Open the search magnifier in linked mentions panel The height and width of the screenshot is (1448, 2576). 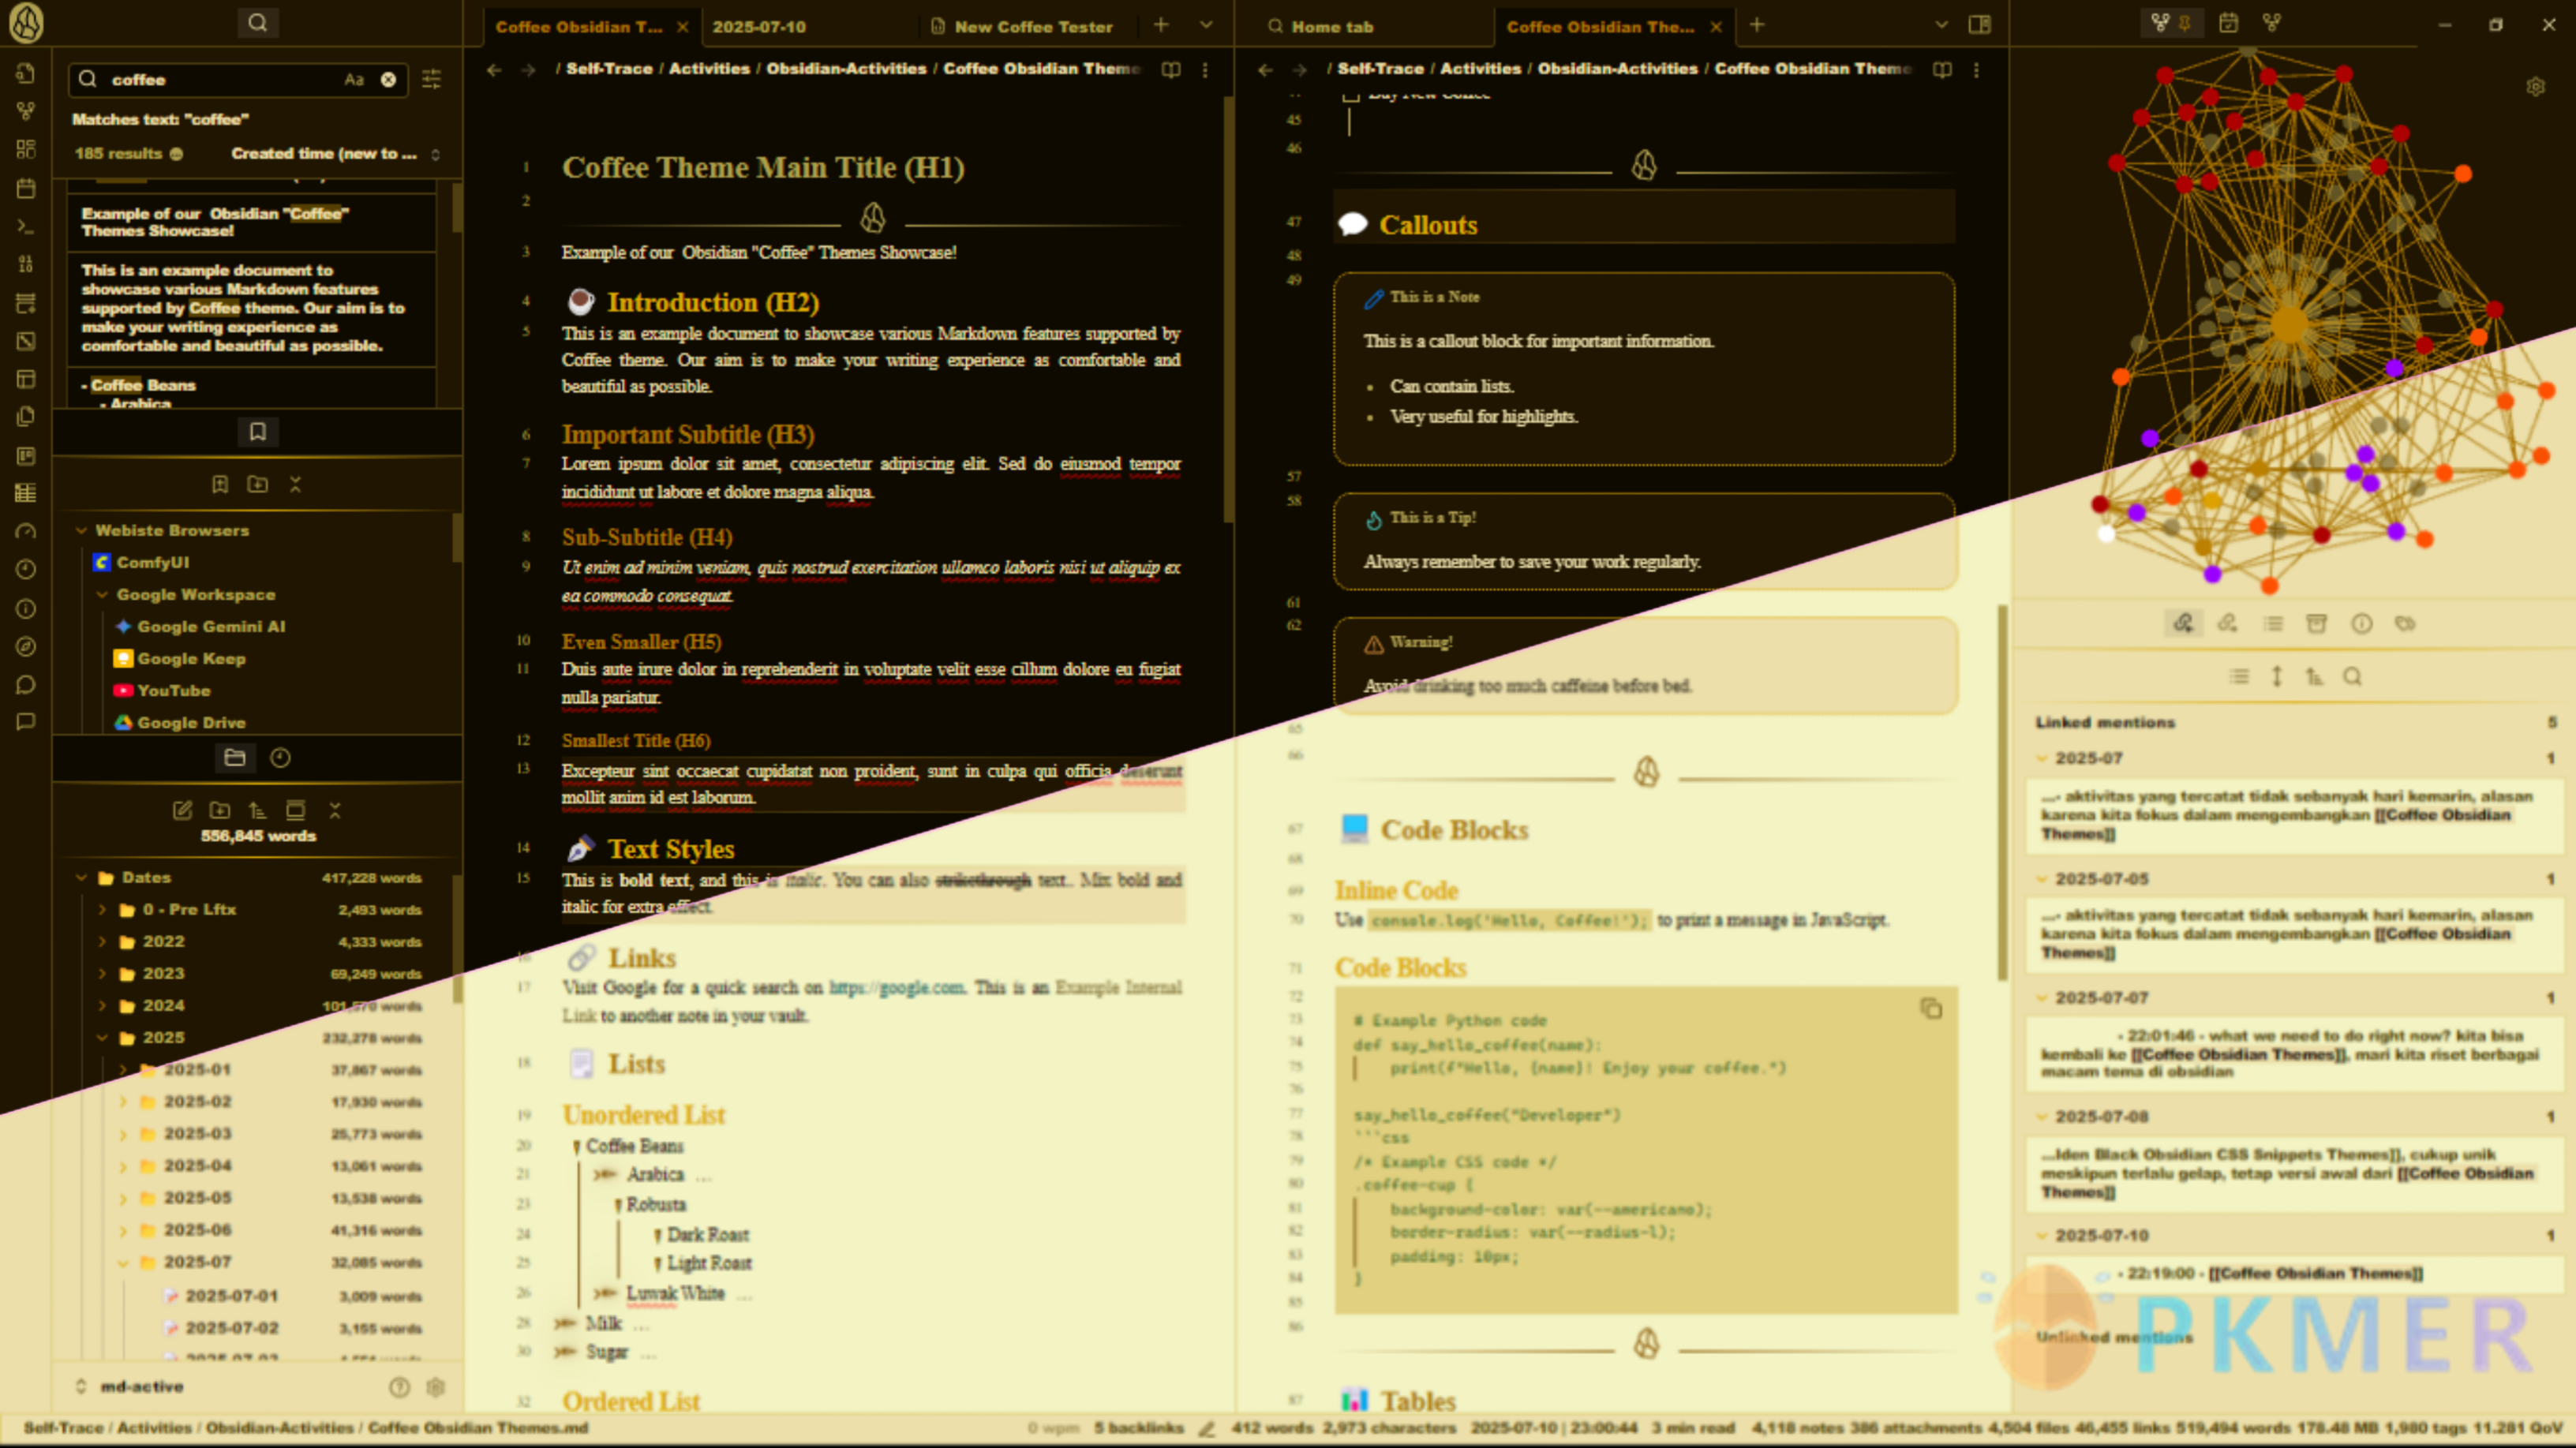pos(2354,677)
